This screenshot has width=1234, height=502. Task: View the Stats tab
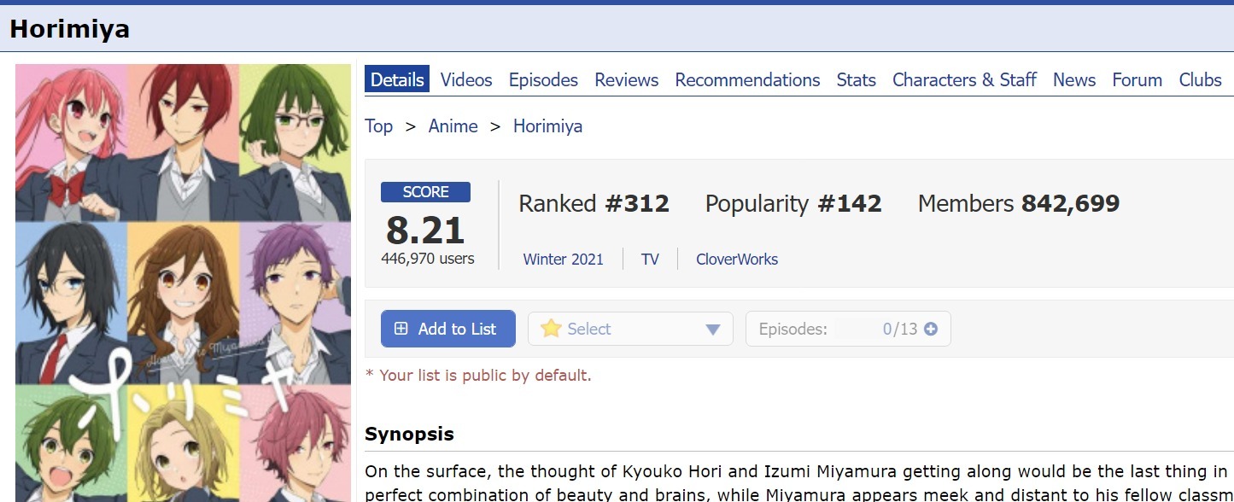pyautogui.click(x=856, y=80)
